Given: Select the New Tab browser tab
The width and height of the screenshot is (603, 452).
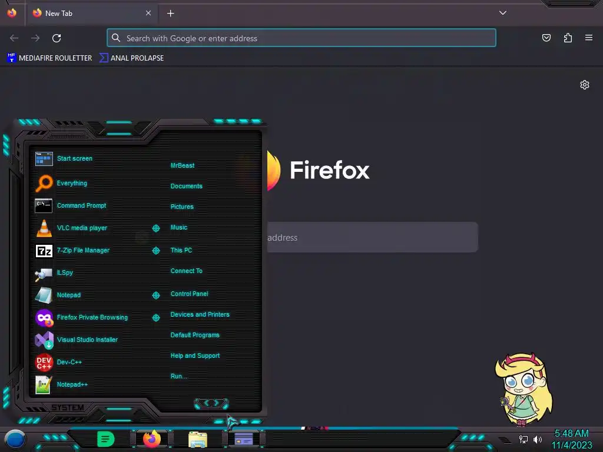Looking at the screenshot, I should [91, 13].
